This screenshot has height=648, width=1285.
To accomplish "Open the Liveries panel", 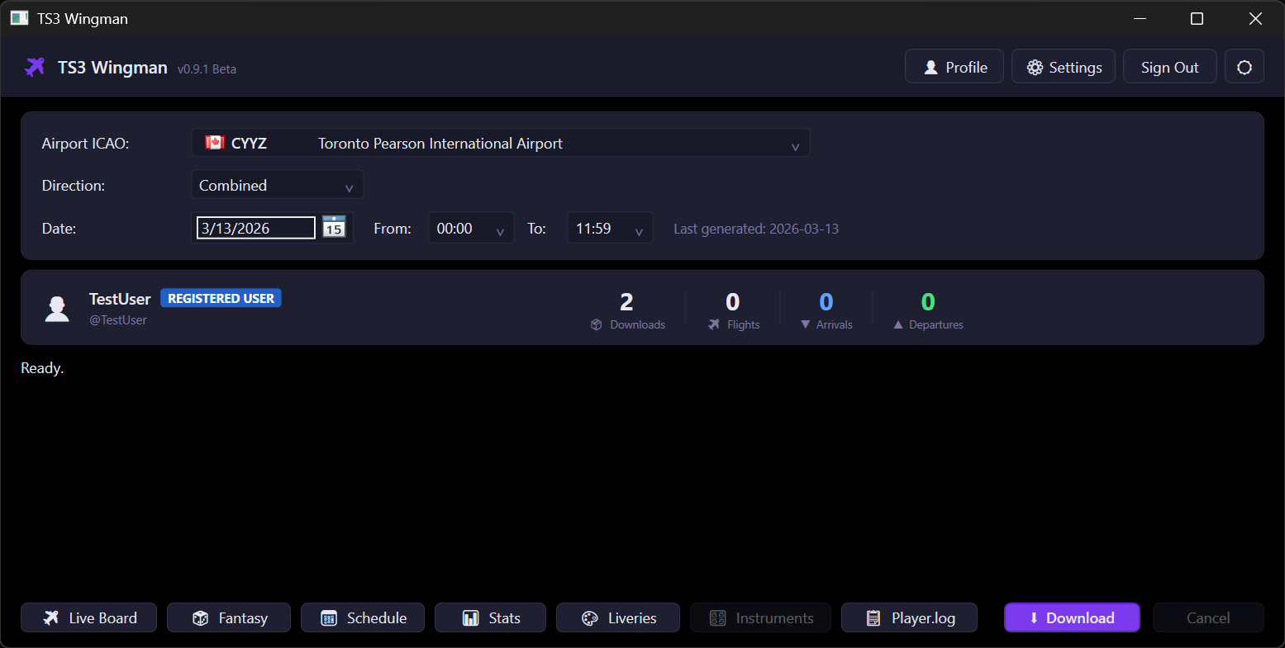I will tap(618, 617).
